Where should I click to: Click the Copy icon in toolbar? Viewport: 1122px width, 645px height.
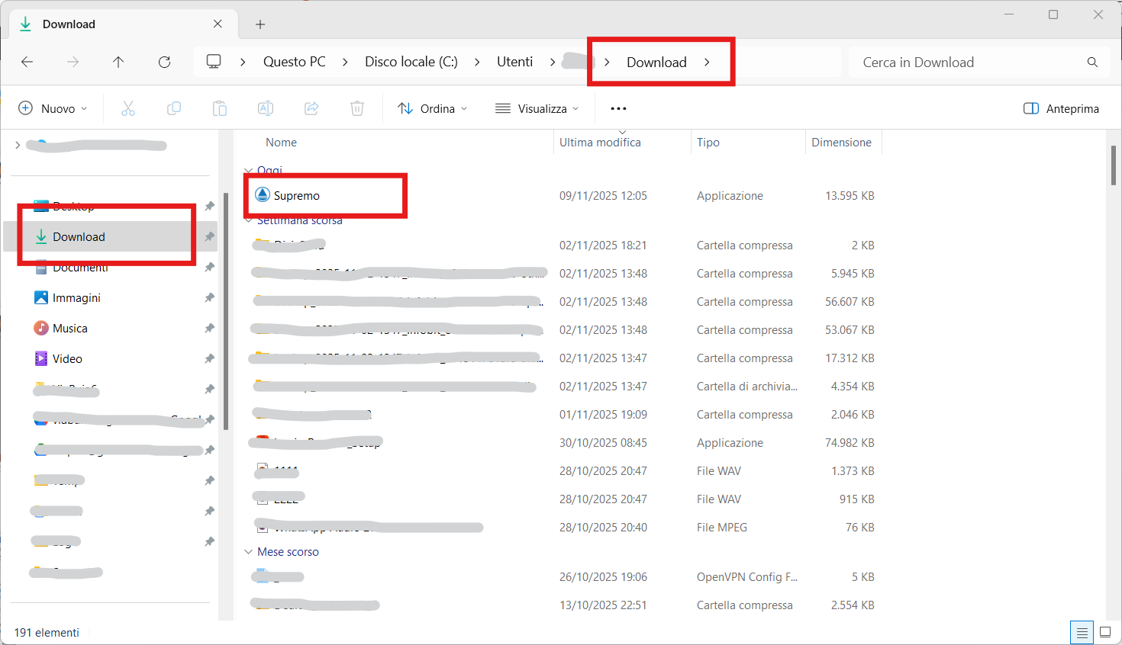[x=174, y=109]
